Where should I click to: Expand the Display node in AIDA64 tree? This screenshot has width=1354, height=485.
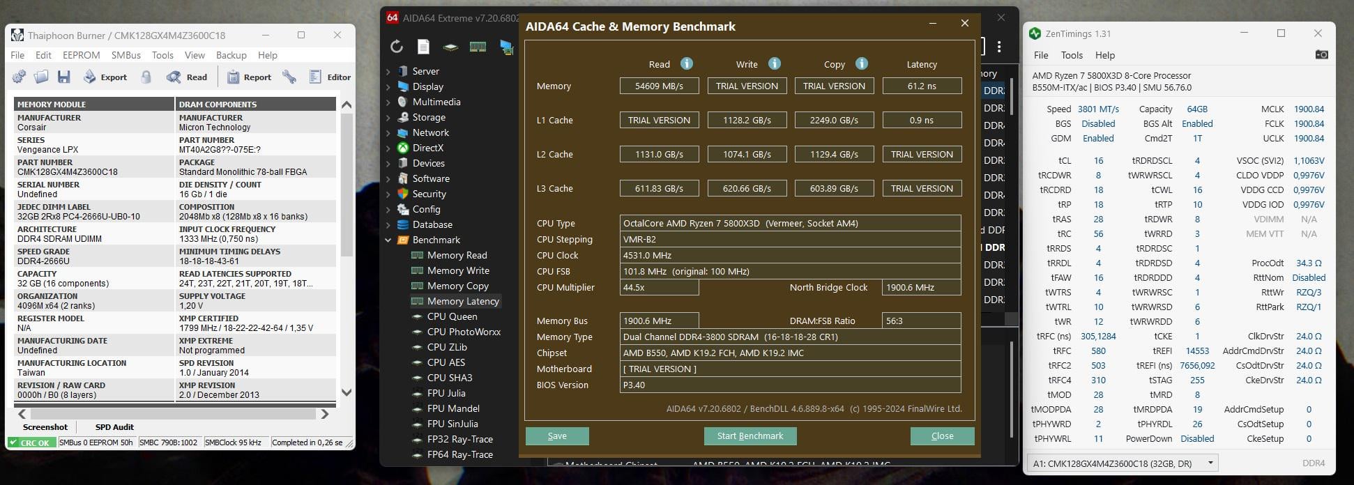[388, 86]
